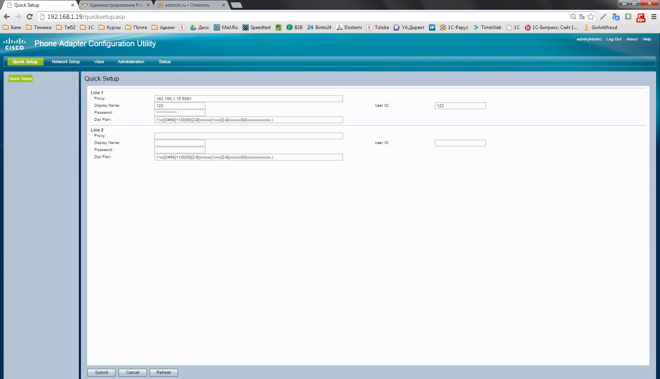
Task: Click the Cancel button
Action: coord(132,372)
